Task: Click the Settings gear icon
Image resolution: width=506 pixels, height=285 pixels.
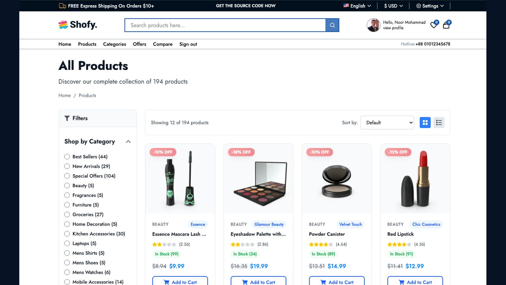Action: point(418,6)
